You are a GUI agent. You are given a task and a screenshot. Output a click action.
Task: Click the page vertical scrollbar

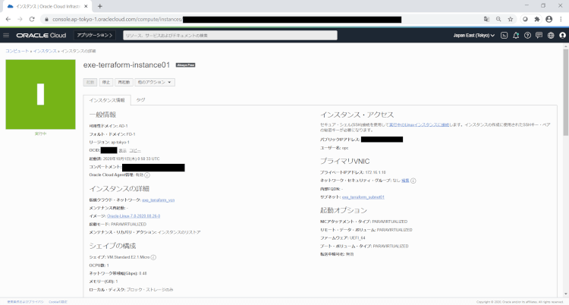point(565,93)
